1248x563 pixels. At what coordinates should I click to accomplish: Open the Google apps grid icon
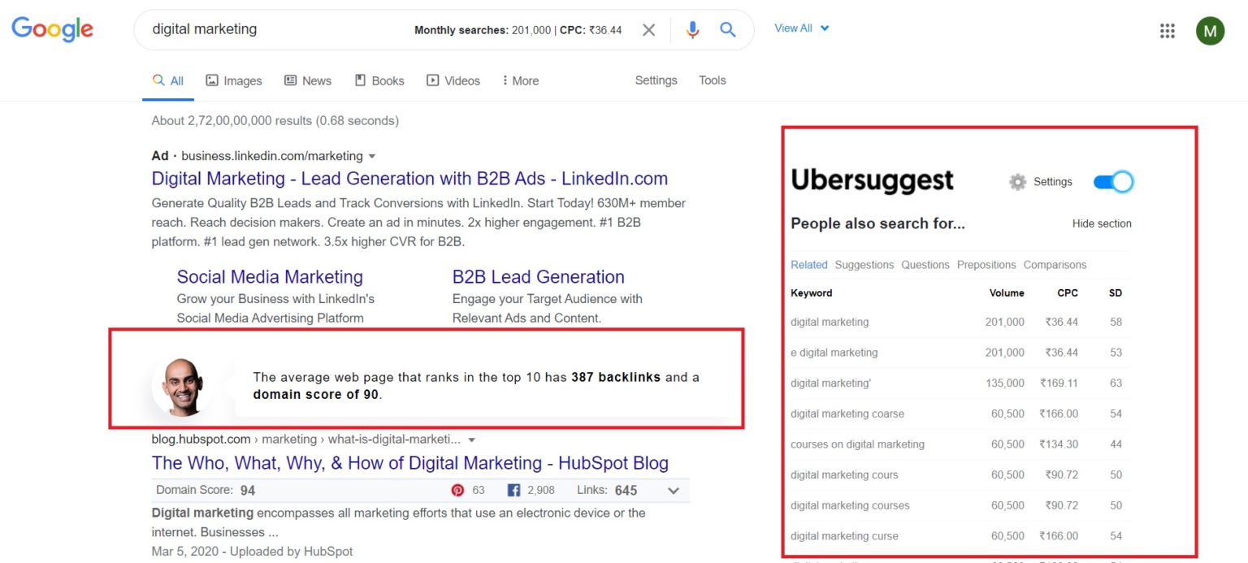1168,31
